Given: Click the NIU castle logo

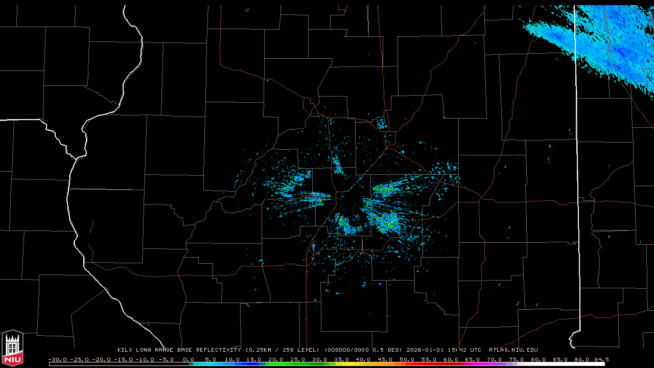Looking at the screenshot, I should point(12,348).
